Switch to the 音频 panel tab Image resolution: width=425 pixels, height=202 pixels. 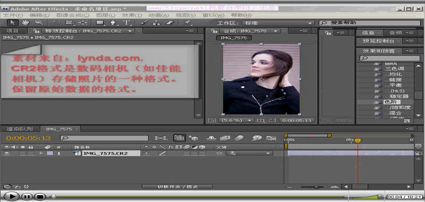[x=396, y=33]
